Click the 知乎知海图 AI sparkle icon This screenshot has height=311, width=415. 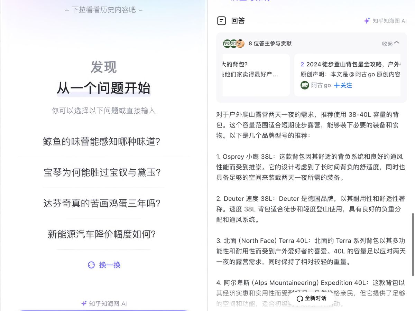point(367,21)
